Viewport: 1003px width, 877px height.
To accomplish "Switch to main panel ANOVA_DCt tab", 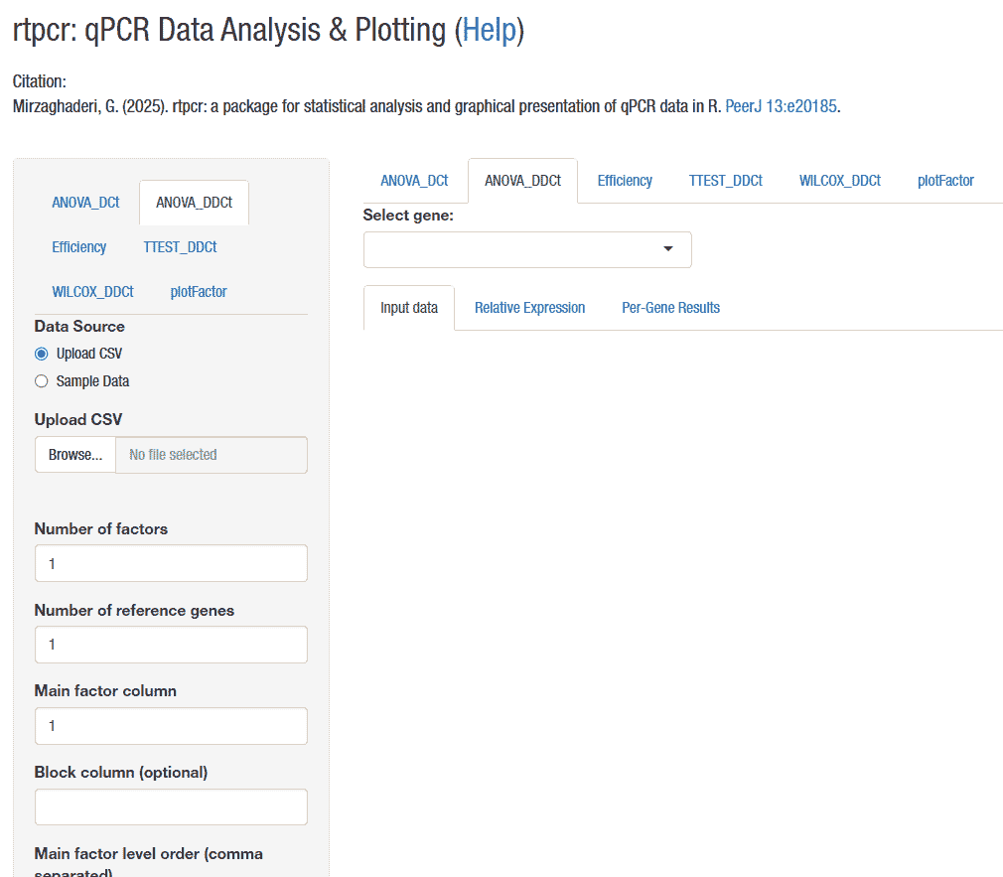I will point(414,181).
